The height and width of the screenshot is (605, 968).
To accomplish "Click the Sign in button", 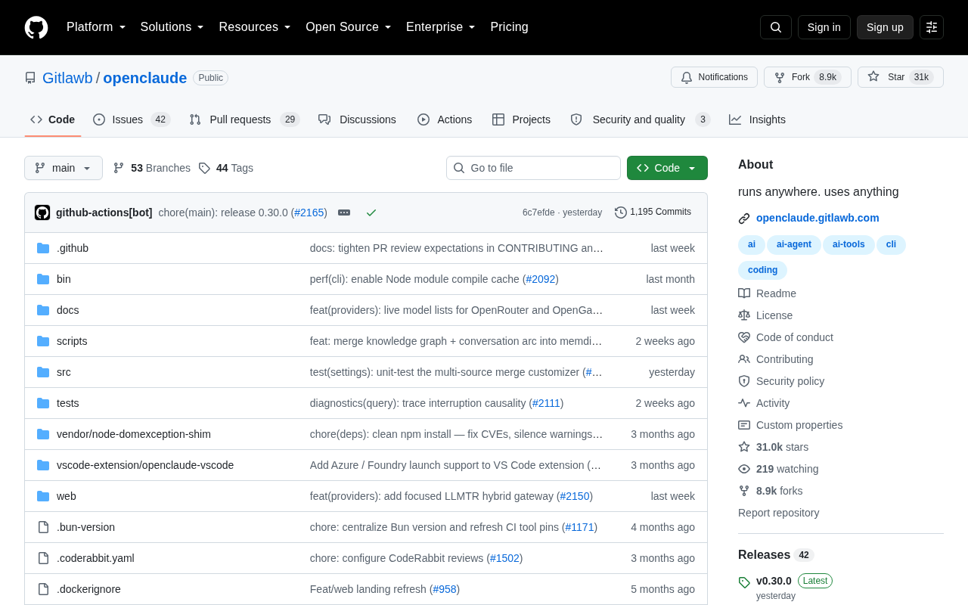I will pos(824,27).
